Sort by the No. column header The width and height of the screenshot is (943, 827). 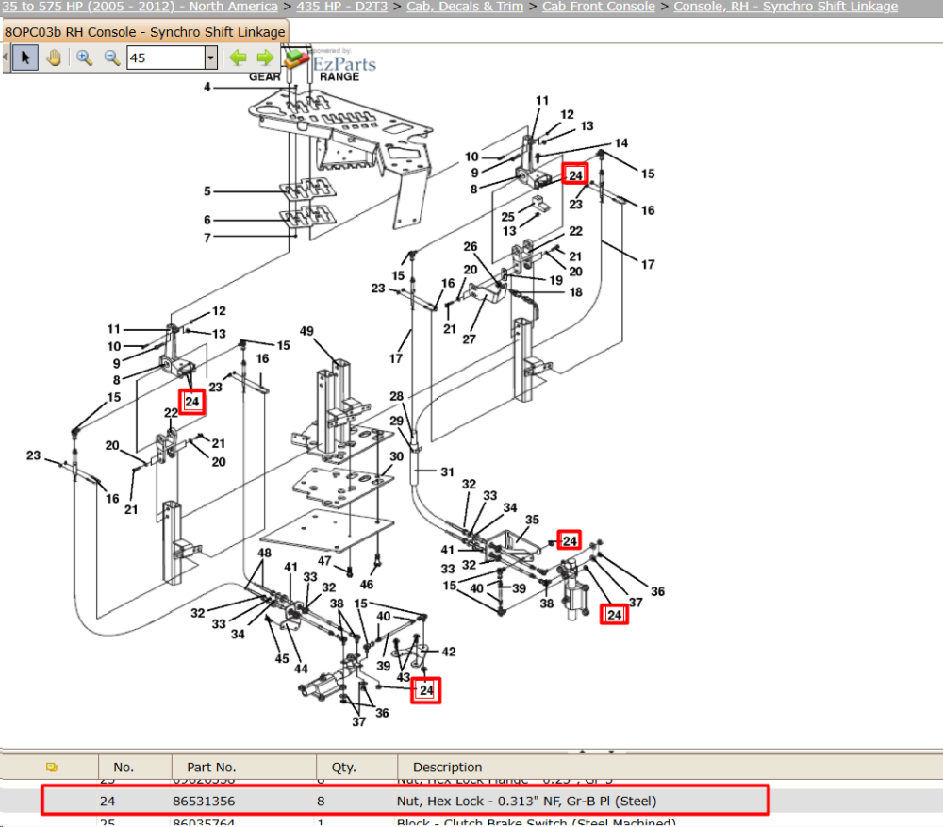pyautogui.click(x=124, y=767)
